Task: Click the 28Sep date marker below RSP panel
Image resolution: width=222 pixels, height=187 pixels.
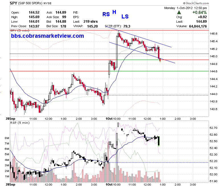Action: point(11,184)
